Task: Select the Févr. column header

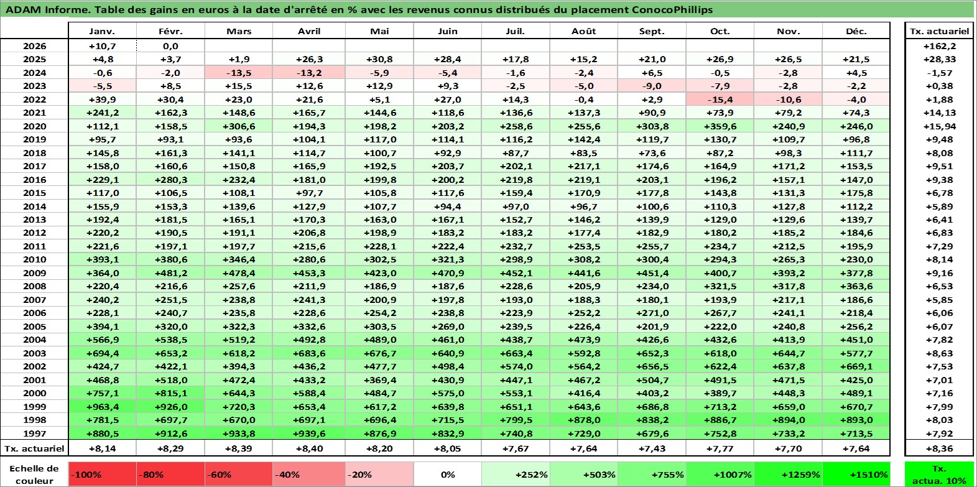Action: 170,31
